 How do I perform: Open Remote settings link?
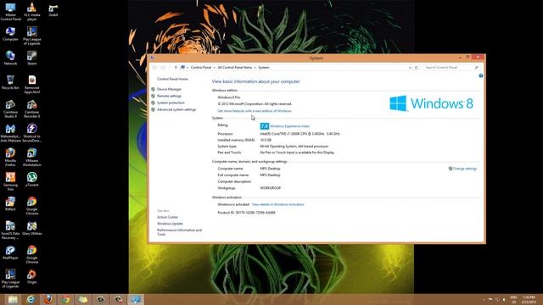click(169, 96)
